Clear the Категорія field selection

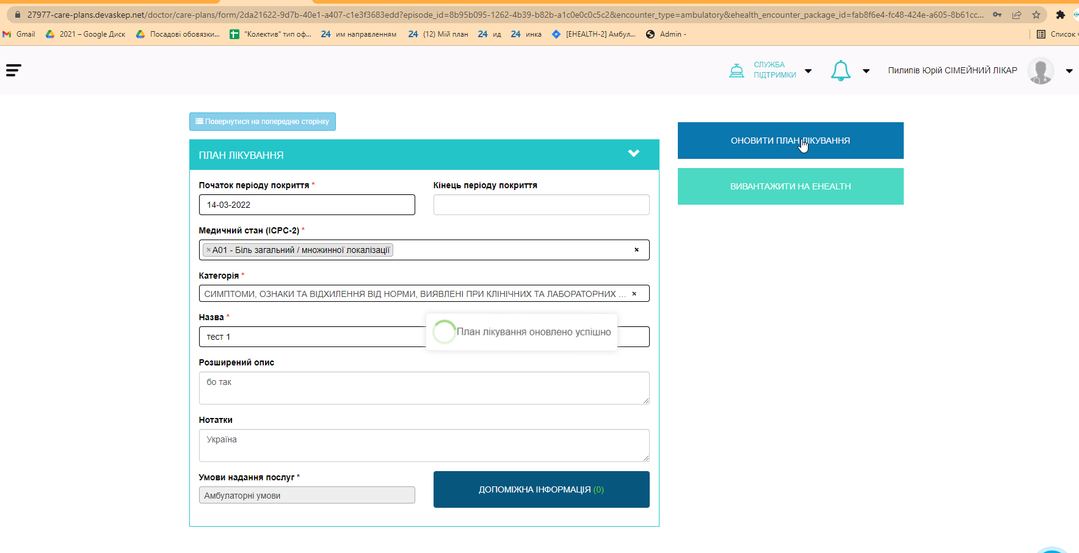634,294
